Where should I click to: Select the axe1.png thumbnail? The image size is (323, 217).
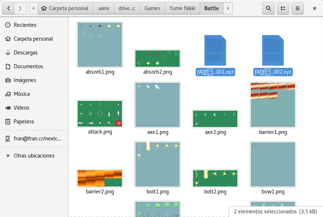click(x=158, y=105)
